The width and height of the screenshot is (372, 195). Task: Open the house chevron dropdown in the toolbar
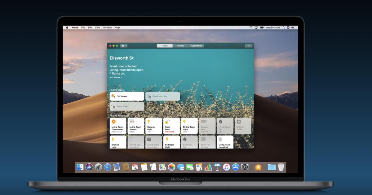point(126,45)
